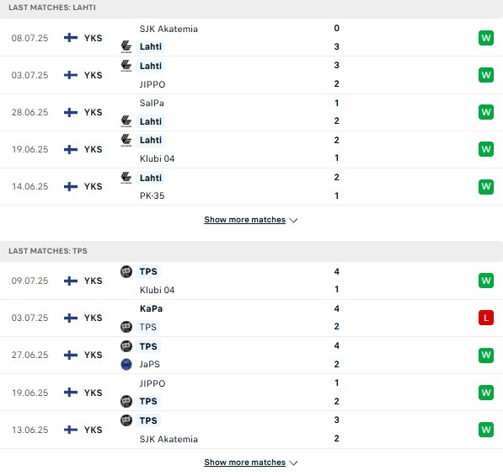Expand more Lahti matches with the chevron arrow

(x=293, y=221)
